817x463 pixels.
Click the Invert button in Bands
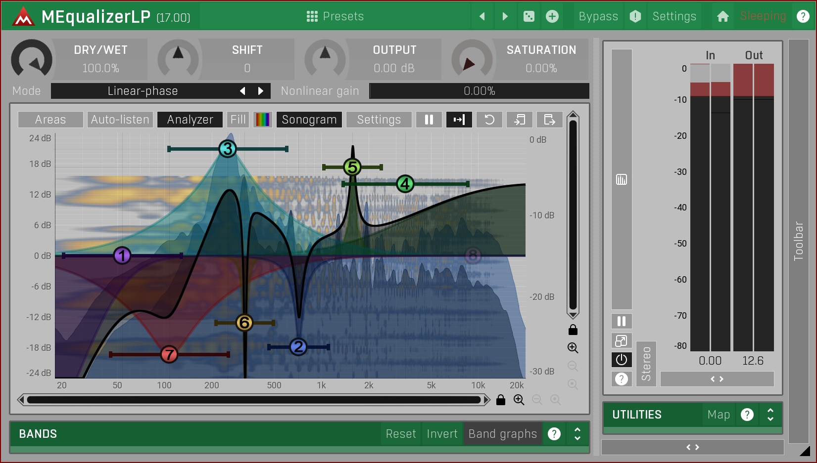tap(442, 434)
